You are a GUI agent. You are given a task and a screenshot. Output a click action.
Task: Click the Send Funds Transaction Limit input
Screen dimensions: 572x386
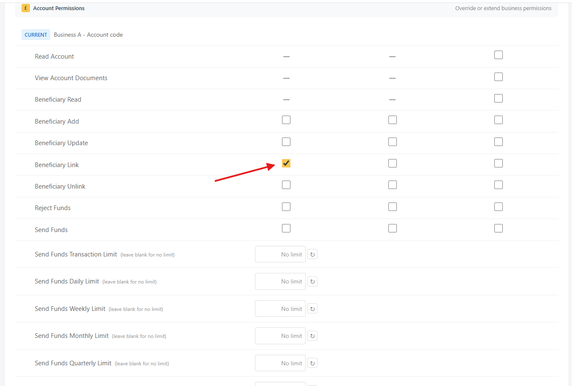[x=280, y=254]
